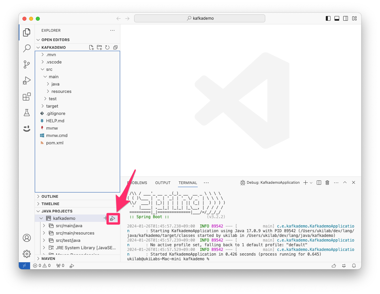Show errors and warnings from status bar
The width and height of the screenshot is (380, 294).
(42, 266)
